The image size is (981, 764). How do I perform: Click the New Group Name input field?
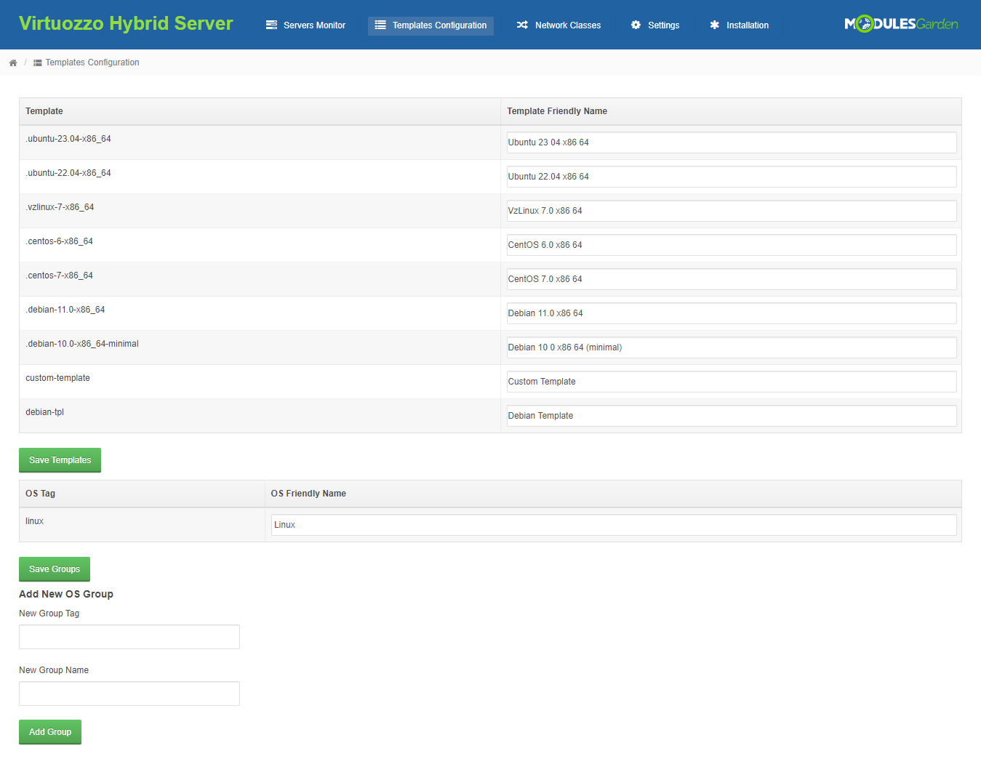pos(129,693)
